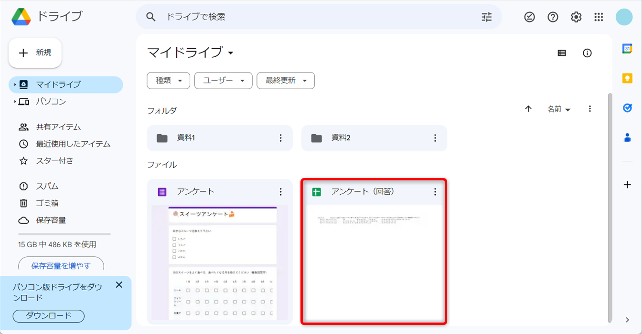Image resolution: width=642 pixels, height=334 pixels.
Task: Click the storage usage progress bar
Action: pos(64,234)
